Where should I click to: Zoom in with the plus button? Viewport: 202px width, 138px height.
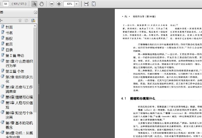click(59, 4)
